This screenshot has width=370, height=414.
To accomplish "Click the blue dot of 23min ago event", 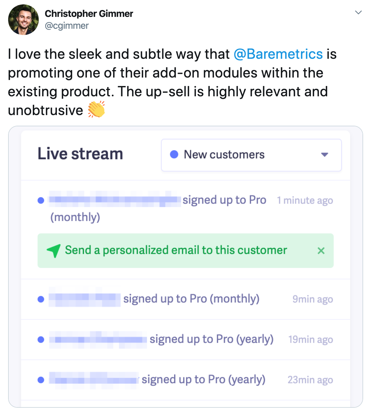I will (41, 380).
